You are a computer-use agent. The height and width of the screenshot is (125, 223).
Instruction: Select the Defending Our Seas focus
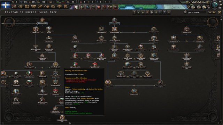click(200, 48)
